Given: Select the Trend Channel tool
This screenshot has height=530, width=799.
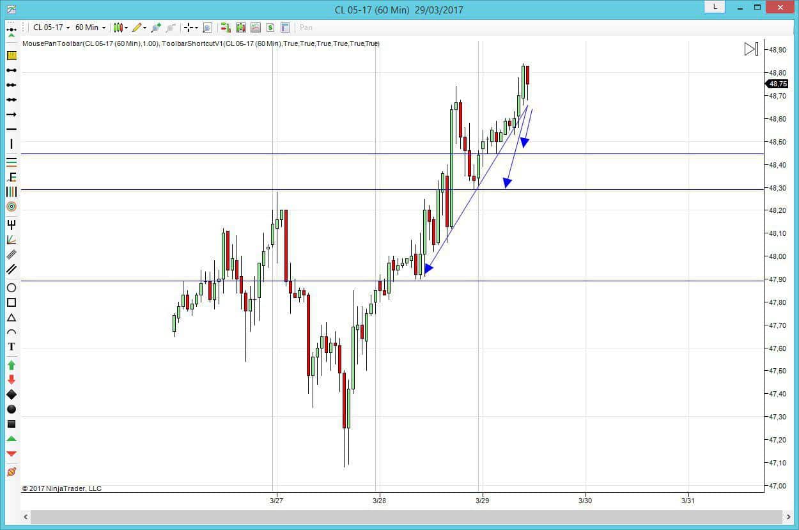Looking at the screenshot, I should tap(12, 269).
